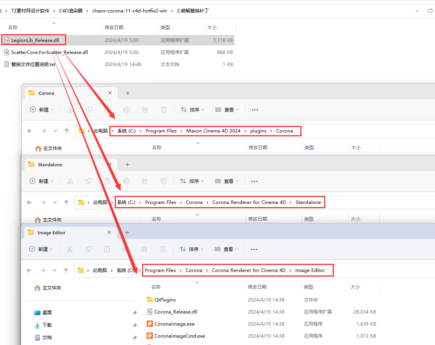The image size is (435, 345).
Task: Click the copy icon in the Corona window toolbar
Action: 89,110
